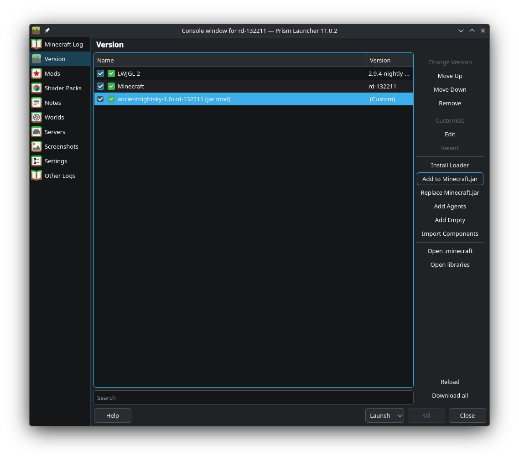Open the Minecraft Log page icon
Viewport: 519px width, 461px height.
[36, 44]
